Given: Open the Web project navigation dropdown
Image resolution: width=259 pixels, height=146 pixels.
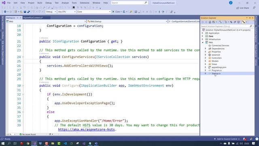Looking at the screenshot, I should click(46, 21).
